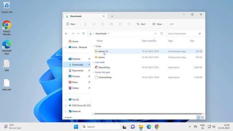Click File Explorer icon on taskbar
Viewport: 233px width, 131px height.
tap(141, 127)
